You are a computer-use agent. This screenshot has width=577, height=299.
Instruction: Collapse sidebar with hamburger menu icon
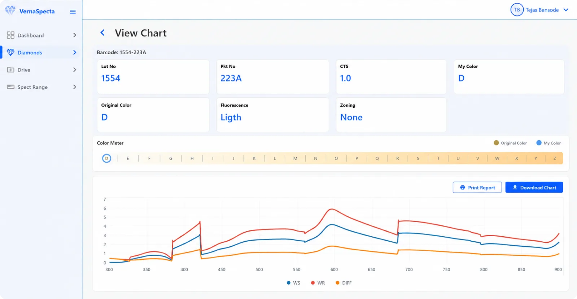73,12
